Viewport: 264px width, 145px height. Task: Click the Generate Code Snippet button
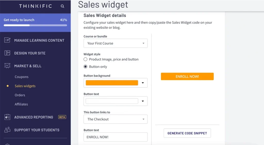(x=187, y=133)
